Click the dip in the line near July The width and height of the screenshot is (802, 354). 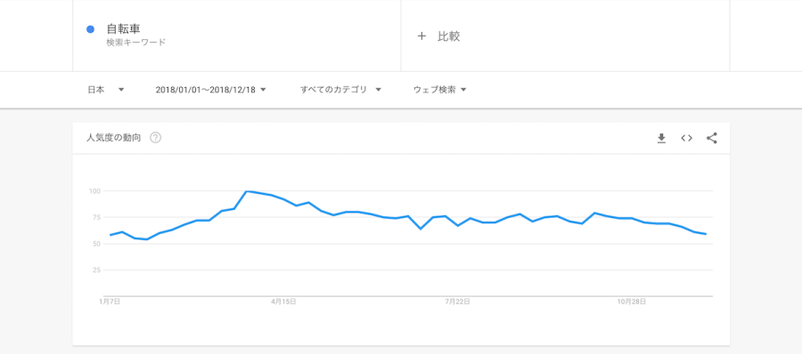point(421,229)
